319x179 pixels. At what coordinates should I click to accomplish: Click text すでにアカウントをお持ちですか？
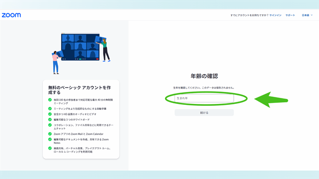[x=249, y=15]
